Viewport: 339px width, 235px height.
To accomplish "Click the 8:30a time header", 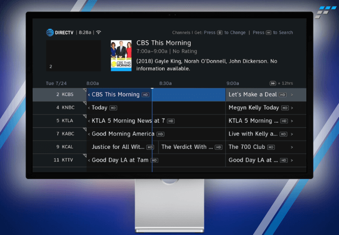I will point(165,84).
